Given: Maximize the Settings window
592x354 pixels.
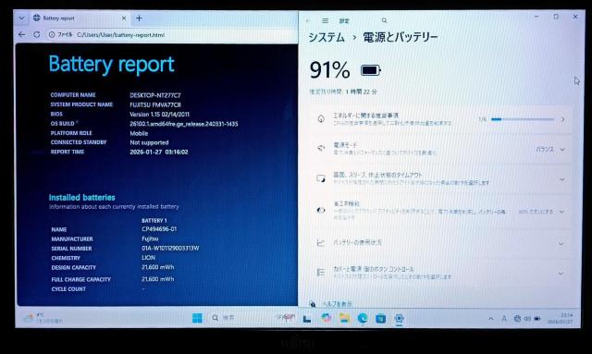Looking at the screenshot, I should tap(556, 17).
